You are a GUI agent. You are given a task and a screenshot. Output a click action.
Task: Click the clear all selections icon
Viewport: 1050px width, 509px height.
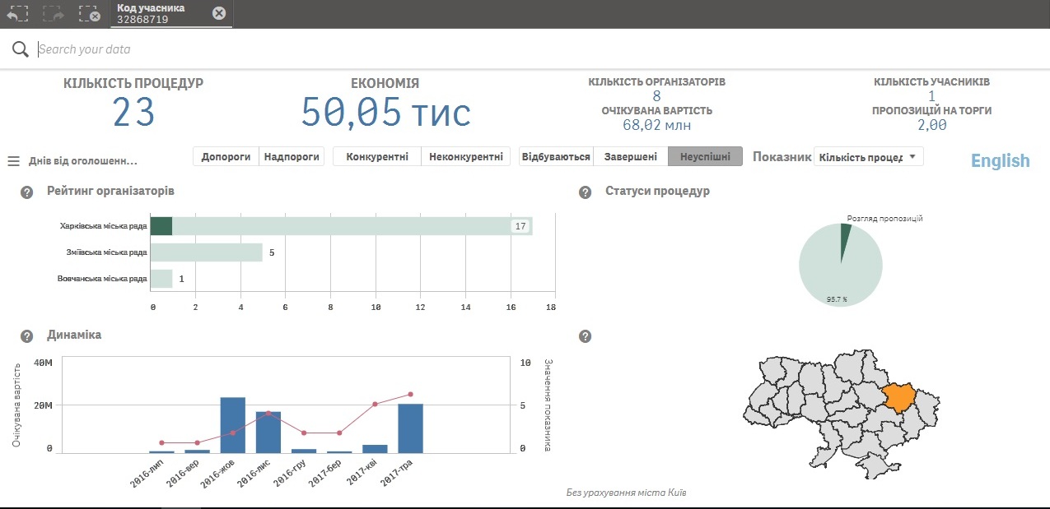[90, 14]
